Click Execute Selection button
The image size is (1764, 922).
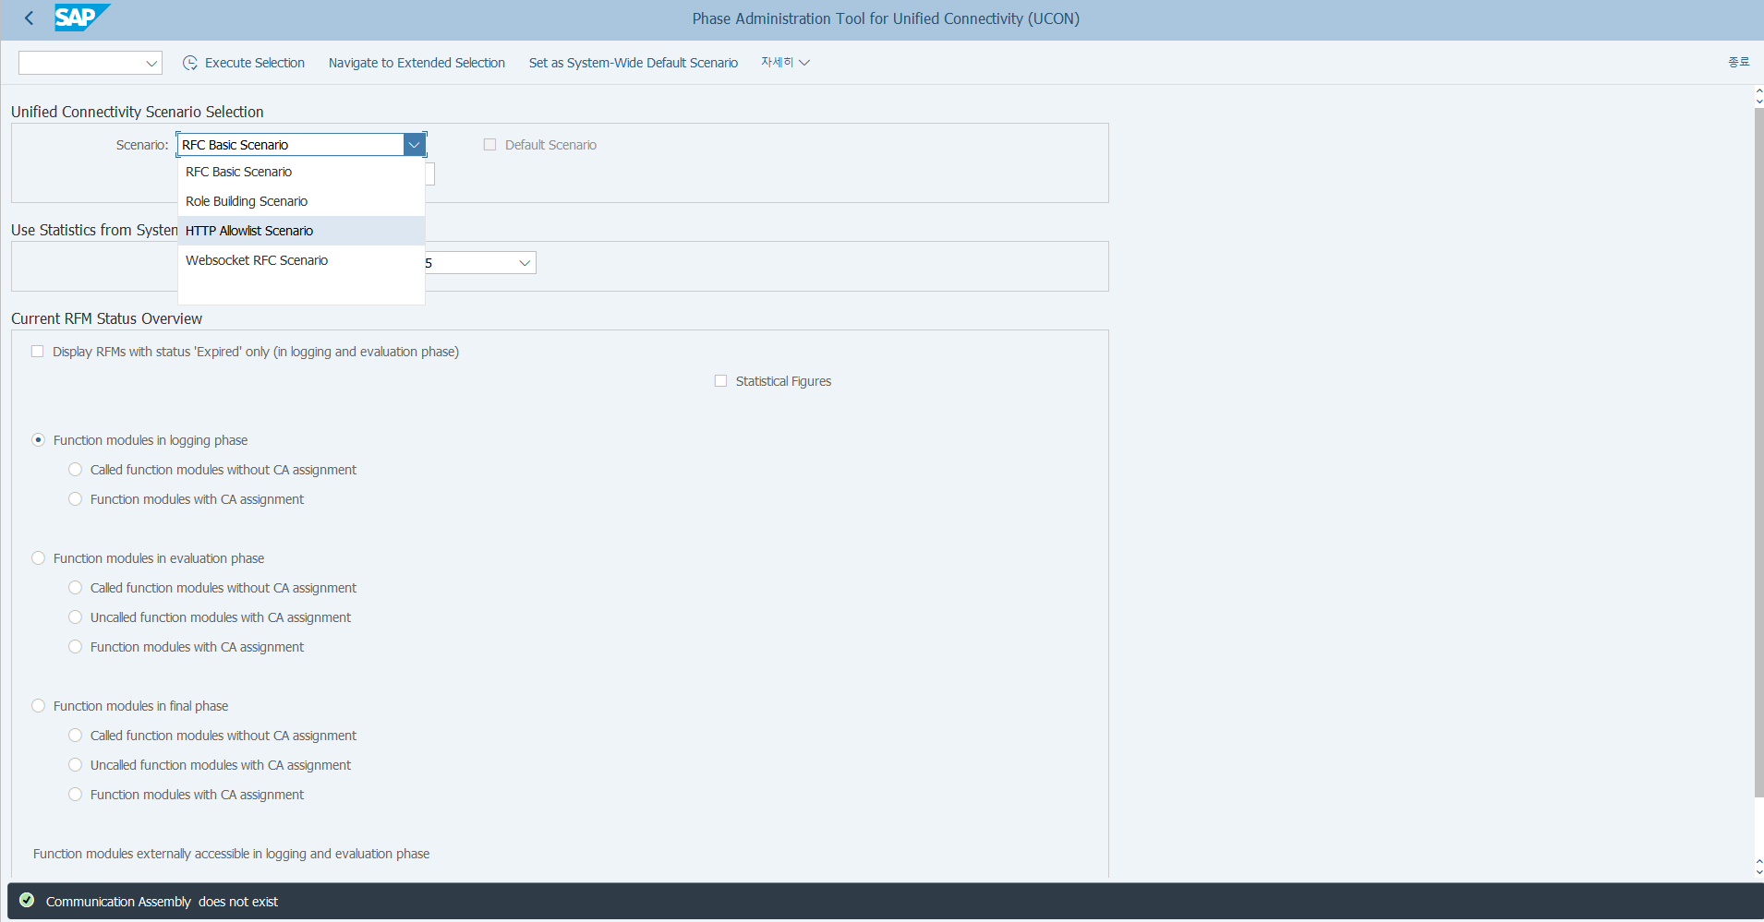(244, 63)
